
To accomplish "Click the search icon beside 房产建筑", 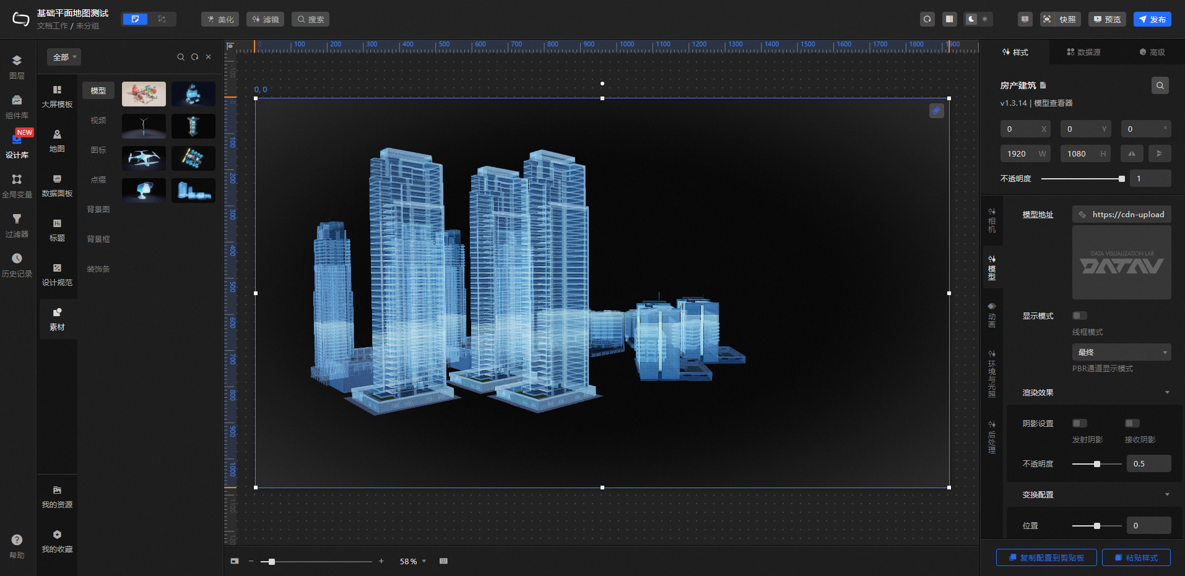I will (1160, 85).
